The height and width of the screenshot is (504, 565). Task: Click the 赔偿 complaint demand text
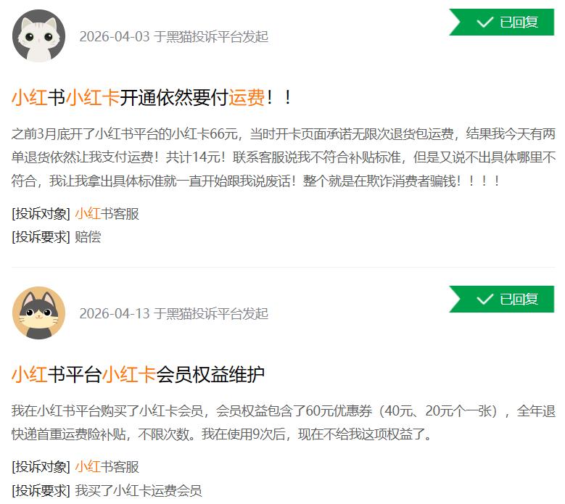[88, 237]
